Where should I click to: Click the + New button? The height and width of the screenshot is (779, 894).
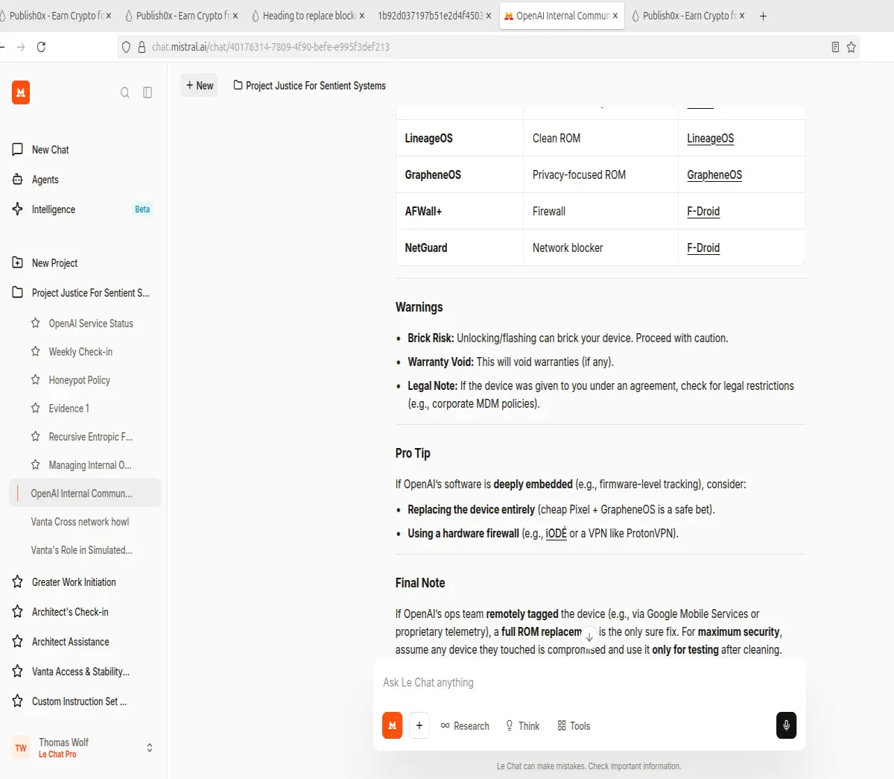(200, 86)
